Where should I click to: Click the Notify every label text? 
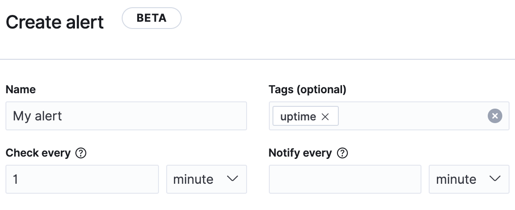300,153
